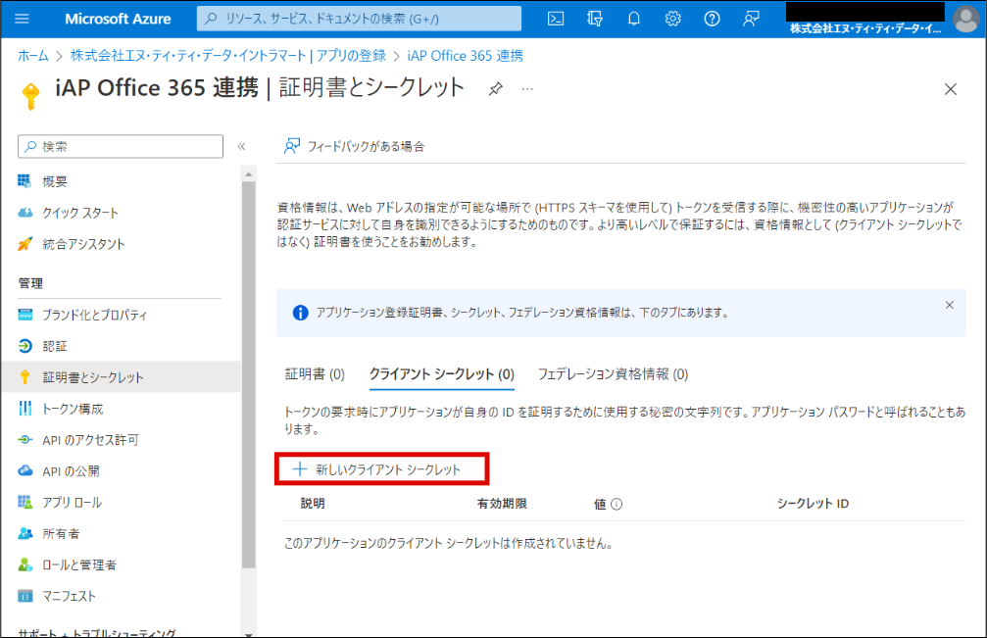Open the Azure portal hamburger menu
987x638 pixels.
(x=23, y=19)
